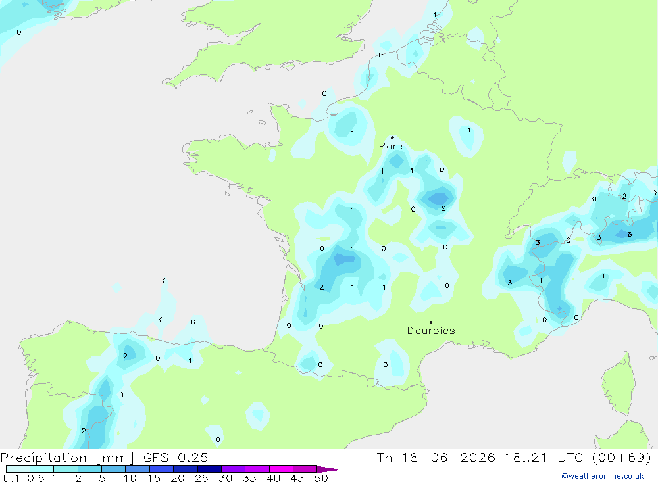Select the 'Precipitation [mm] GFS 0.25' title
658x482 pixels.
(x=104, y=457)
